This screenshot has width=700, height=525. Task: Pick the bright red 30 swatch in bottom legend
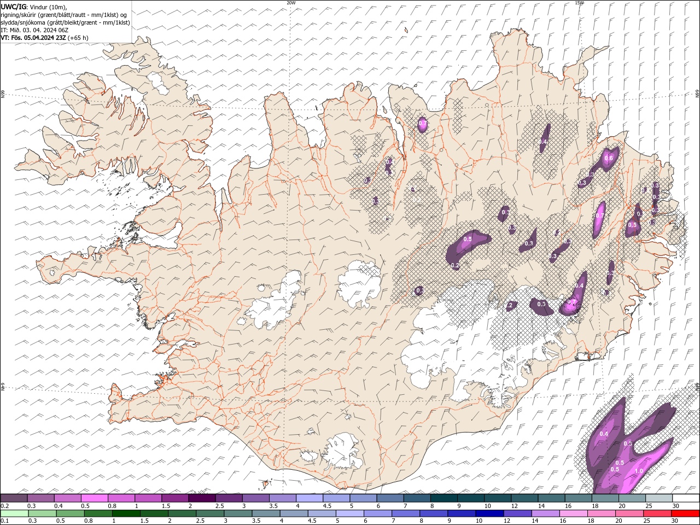click(x=685, y=514)
